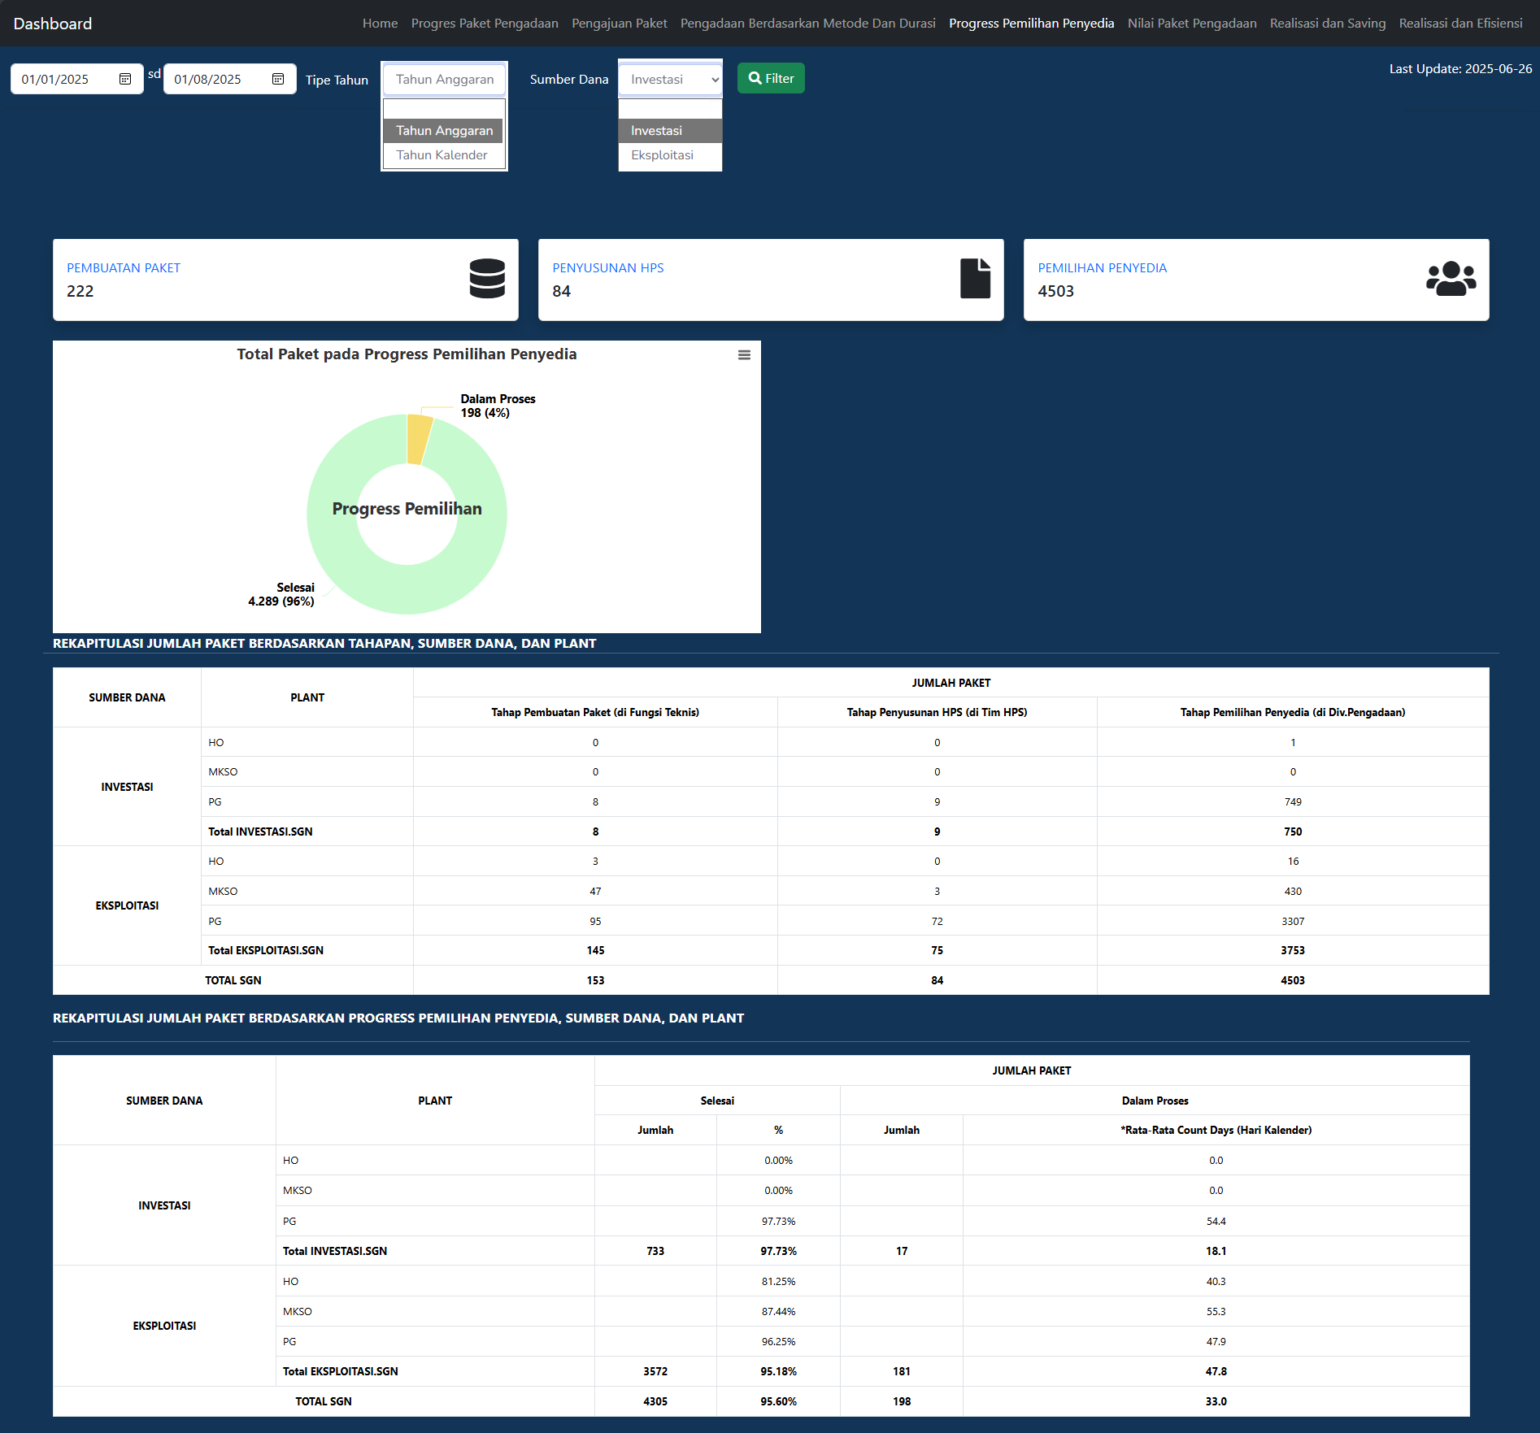This screenshot has height=1433, width=1540.
Task: Select Eksploitasi option in the list
Action: click(x=663, y=155)
